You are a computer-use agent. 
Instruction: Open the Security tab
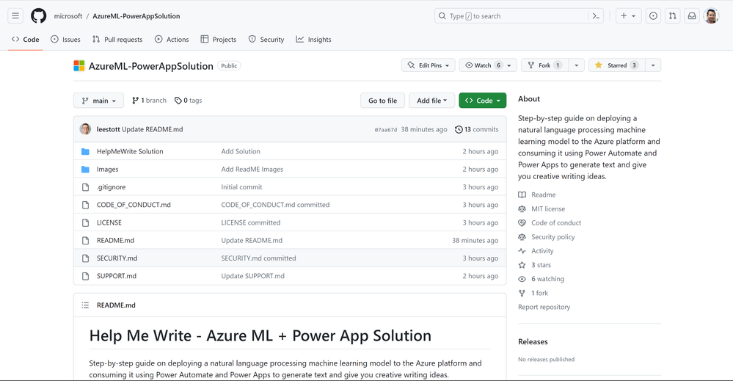click(x=266, y=40)
